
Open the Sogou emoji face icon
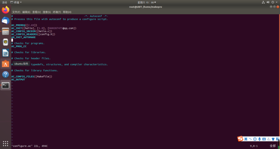255,139
